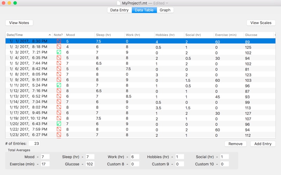Screen dimensions: 281x175
Task: Click the Date/Time sort arrow indicator
Action: click(50, 35)
